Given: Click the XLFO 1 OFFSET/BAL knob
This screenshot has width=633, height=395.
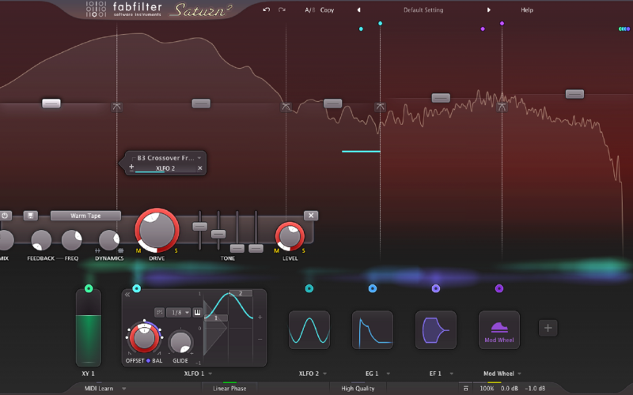Looking at the screenshot, I should tap(144, 338).
